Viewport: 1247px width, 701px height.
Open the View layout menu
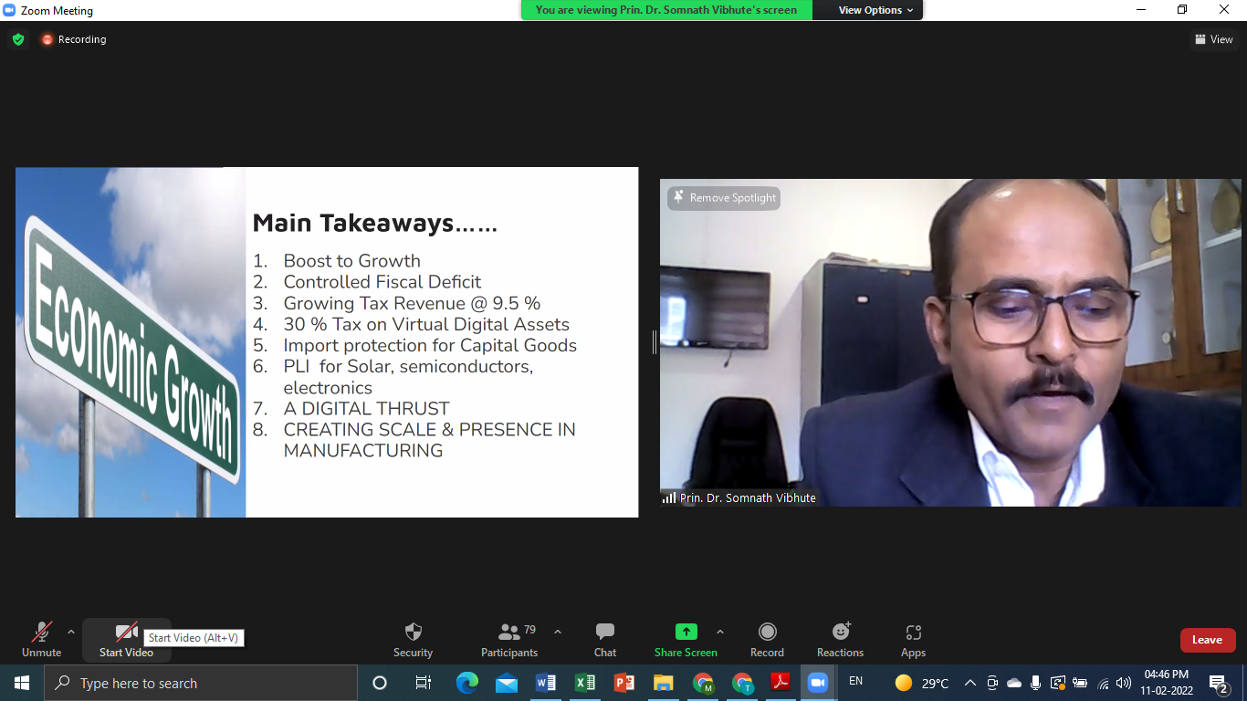[x=1213, y=39]
